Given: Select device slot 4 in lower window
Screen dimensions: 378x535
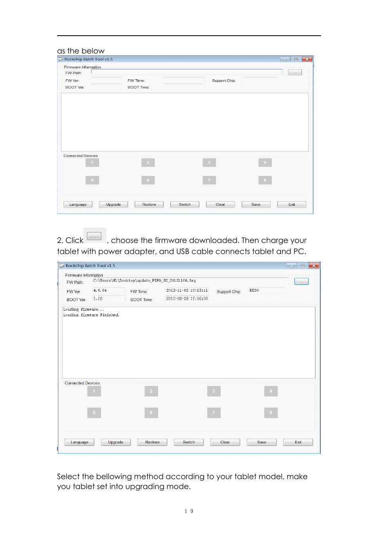Looking at the screenshot, I should point(271,391).
